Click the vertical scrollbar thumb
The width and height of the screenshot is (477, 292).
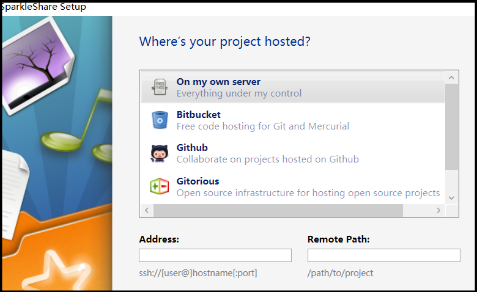(451, 126)
